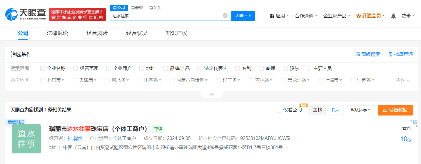Click the 天眼一下 search button
421x164 pixels.
[x=243, y=16]
